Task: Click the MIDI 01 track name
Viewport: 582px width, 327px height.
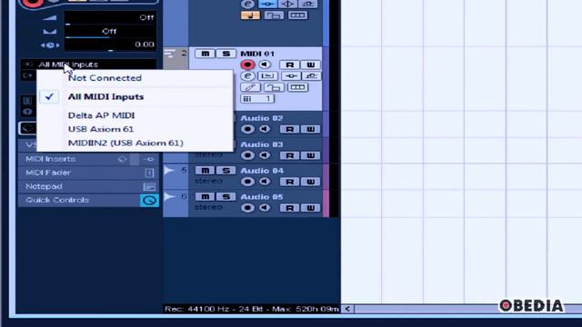Action: coord(257,54)
